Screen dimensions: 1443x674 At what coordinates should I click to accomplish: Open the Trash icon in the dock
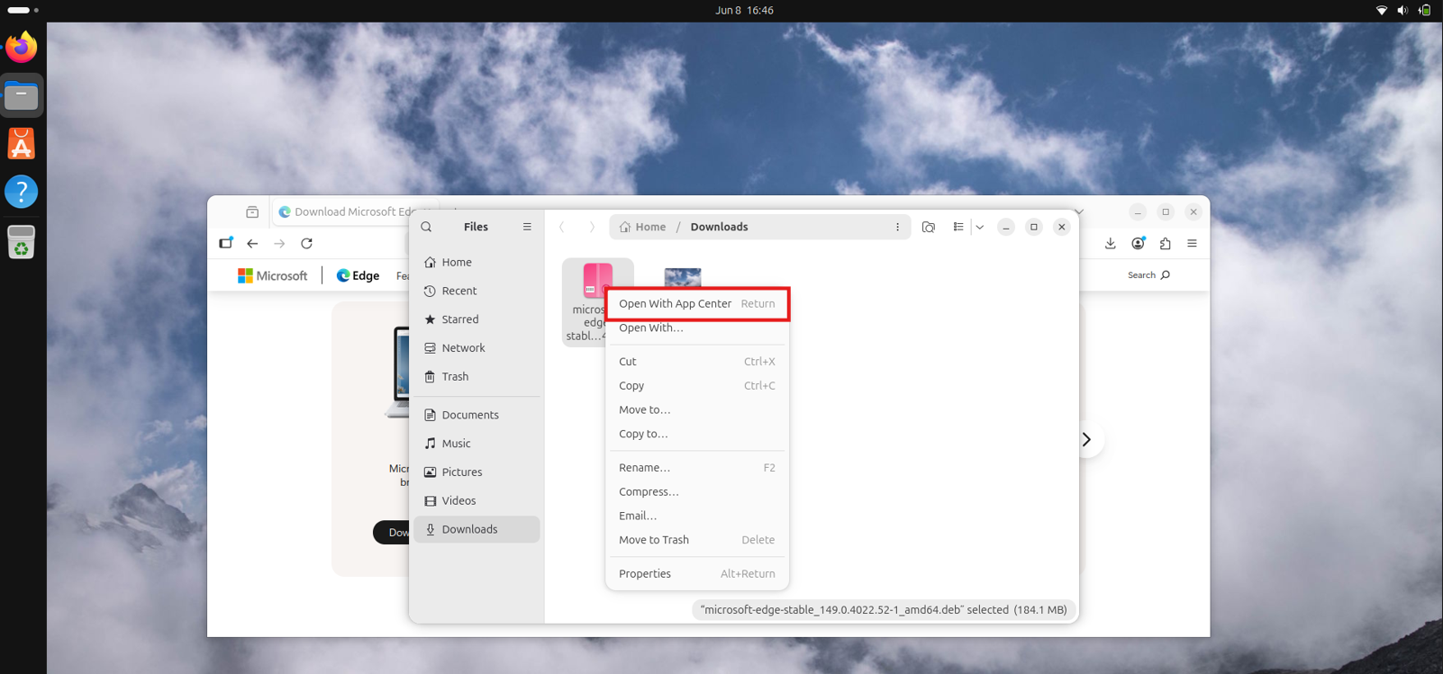click(x=22, y=241)
